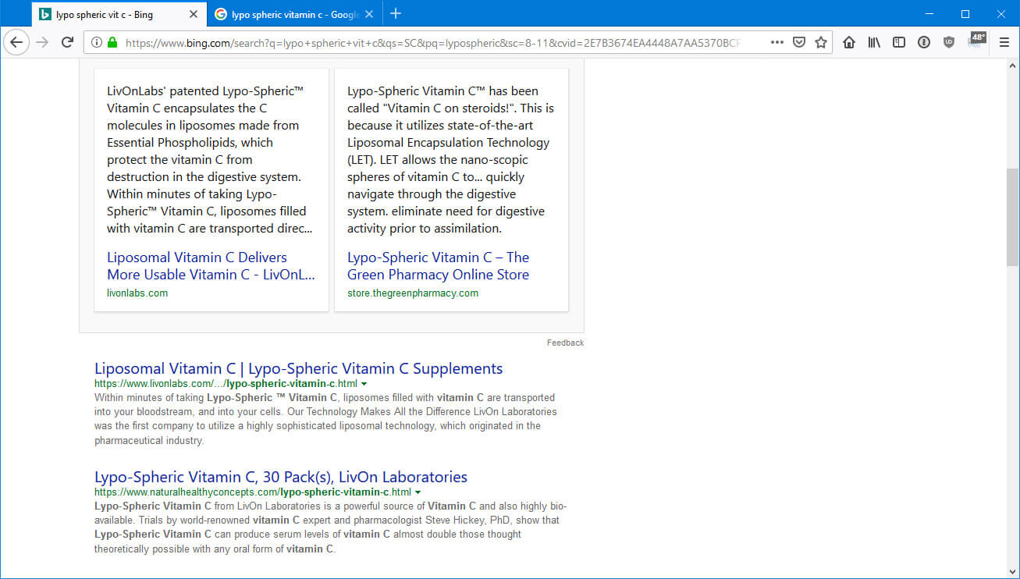Bookmark this page with the star icon
The width and height of the screenshot is (1020, 579).
coord(821,42)
